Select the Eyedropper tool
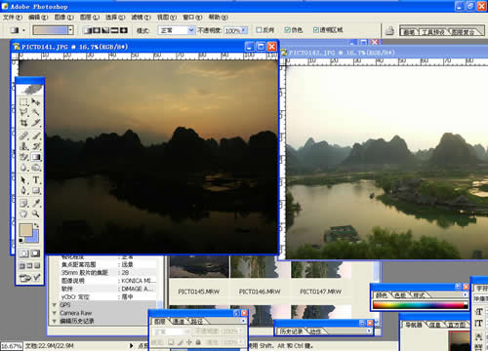Viewport: 488px width, 351px height. pyautogui.click(x=36, y=203)
